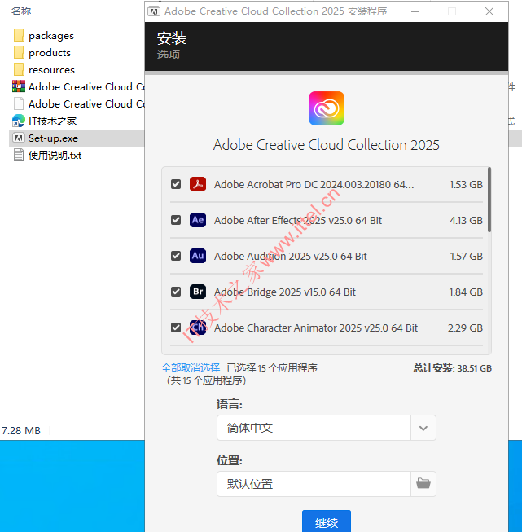Click the Set-up.exe Adobe icon

click(x=19, y=138)
